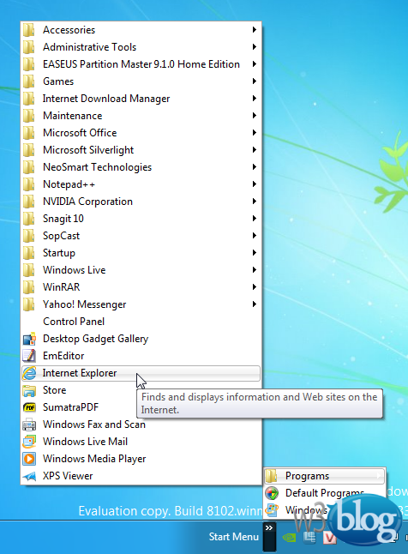Screen dimensions: 408x554
Task: Click the double-chevron on Start Menu toolbar
Action: 269,528
